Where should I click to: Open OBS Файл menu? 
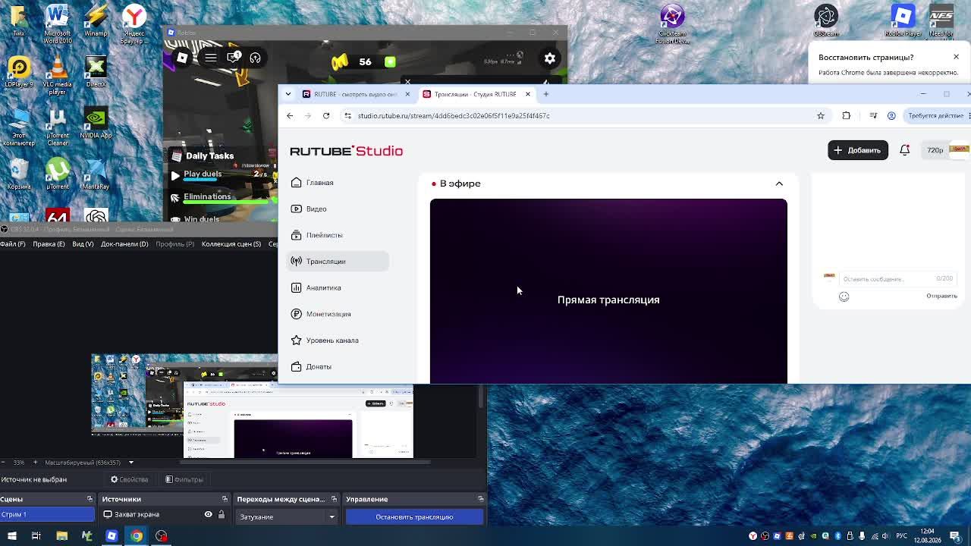click(13, 244)
